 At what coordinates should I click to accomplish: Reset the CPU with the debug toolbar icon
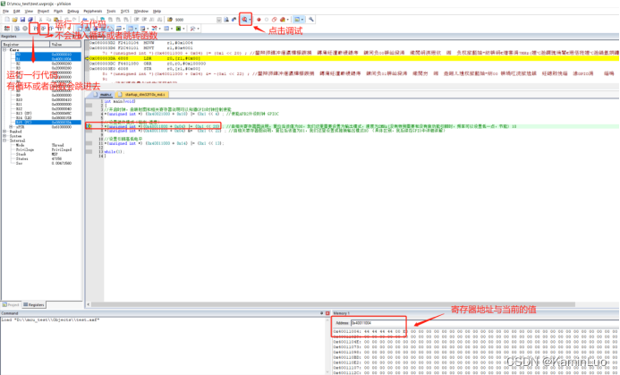(7, 29)
